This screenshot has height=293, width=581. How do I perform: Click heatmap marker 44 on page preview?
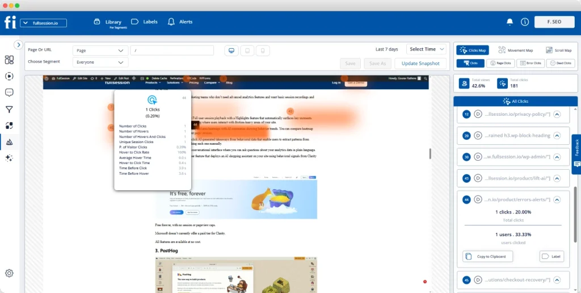pyautogui.click(x=195, y=124)
